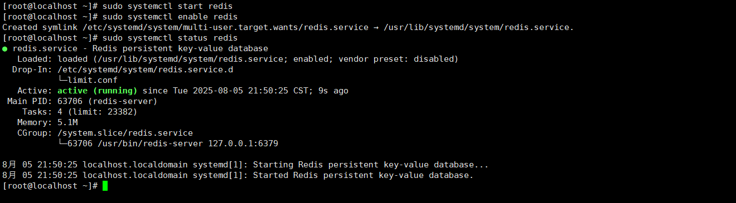Click the tree branch symbol before 63706 redis-server
This screenshot has height=203, width=736.
point(62,143)
